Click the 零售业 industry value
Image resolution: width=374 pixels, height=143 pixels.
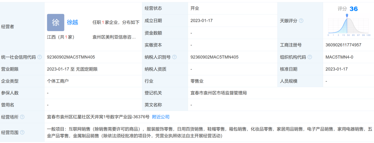(x=196, y=81)
